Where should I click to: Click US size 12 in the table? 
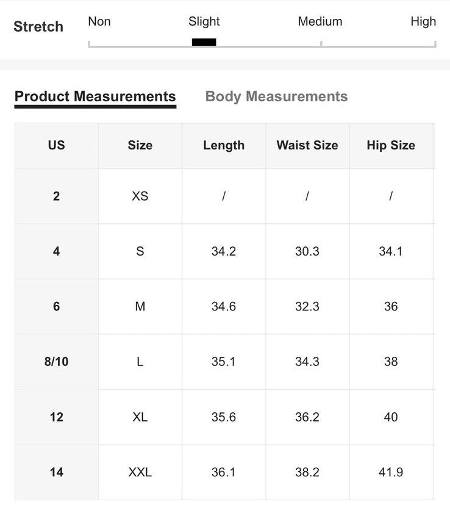(56, 417)
